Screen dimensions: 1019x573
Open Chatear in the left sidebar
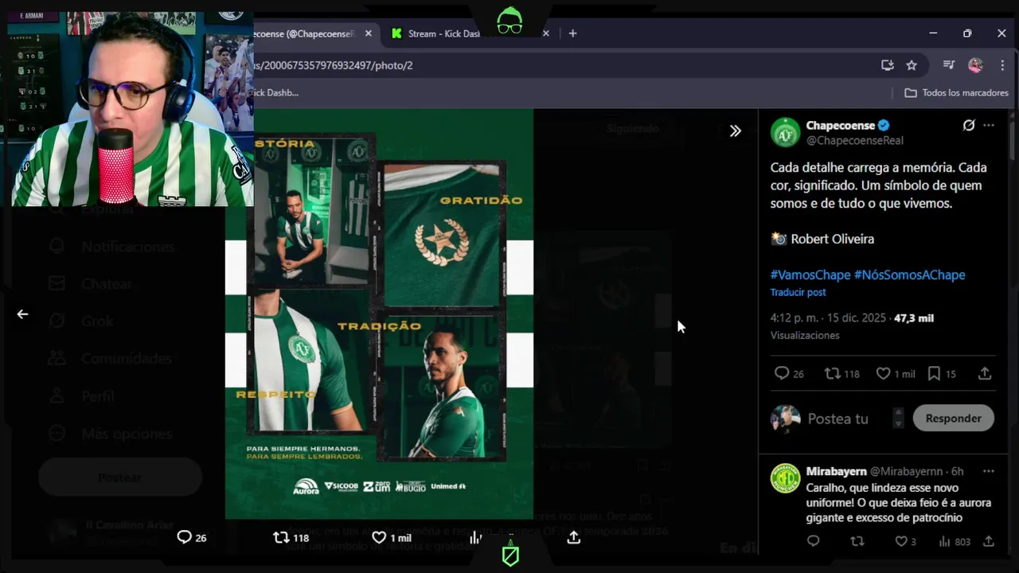91,284
